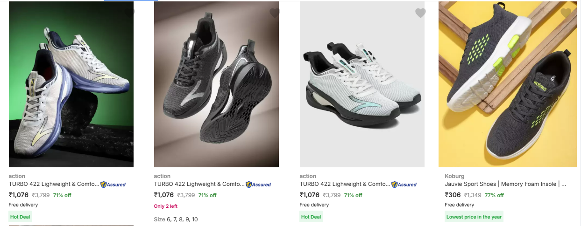Add the Koburg Jauvie shoe to wishlist
581x226 pixels.
(x=566, y=13)
